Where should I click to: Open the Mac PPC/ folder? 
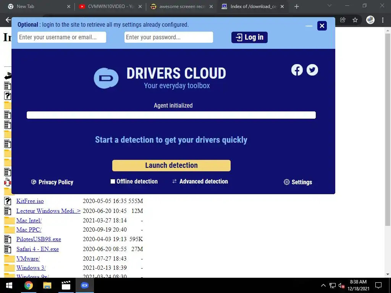tap(29, 229)
